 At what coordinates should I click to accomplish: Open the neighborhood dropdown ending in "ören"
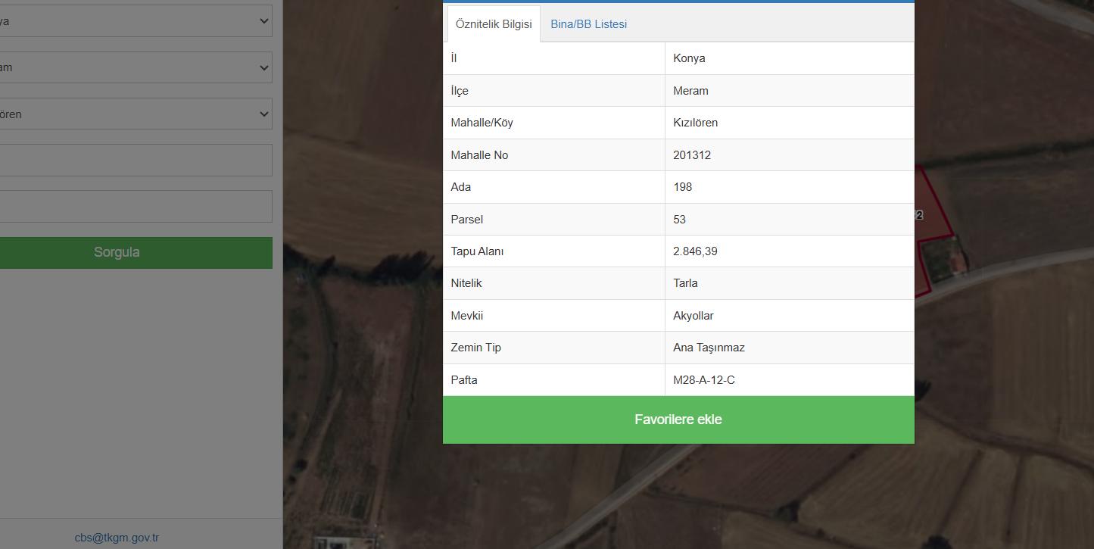click(136, 114)
